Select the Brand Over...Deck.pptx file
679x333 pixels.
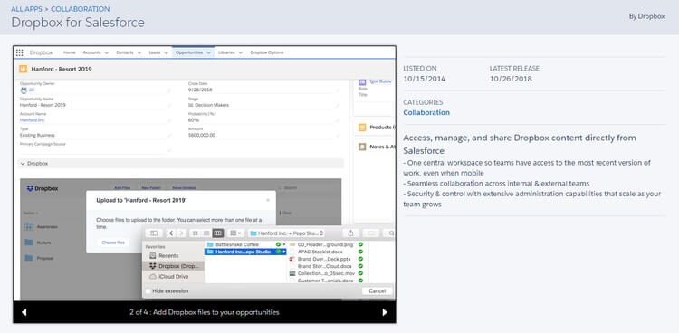(x=324, y=259)
